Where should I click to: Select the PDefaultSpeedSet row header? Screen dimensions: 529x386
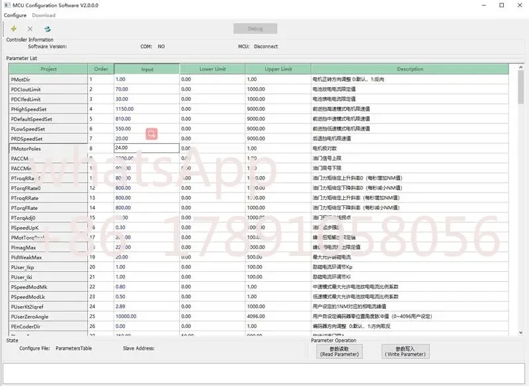pyautogui.click(x=48, y=119)
